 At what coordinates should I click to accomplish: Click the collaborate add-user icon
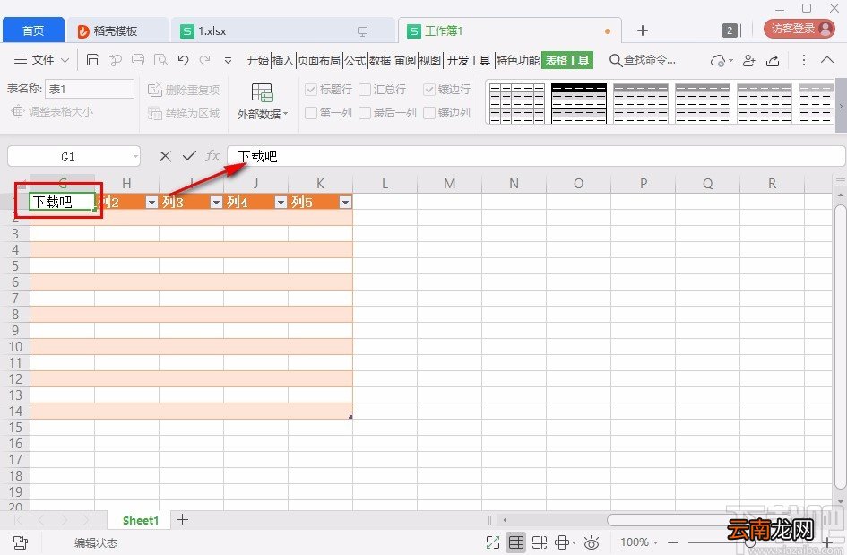(x=748, y=60)
